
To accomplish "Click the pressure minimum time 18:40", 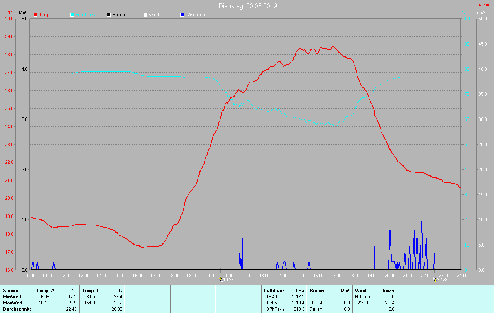I will 271,297.
